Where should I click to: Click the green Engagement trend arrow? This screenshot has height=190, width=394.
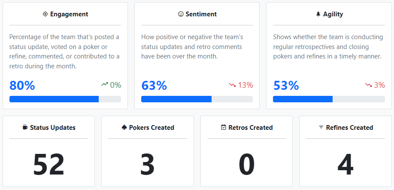105,85
